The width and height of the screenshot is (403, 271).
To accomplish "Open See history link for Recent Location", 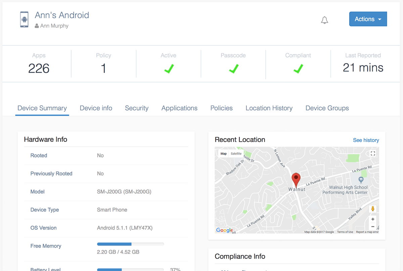I will [366, 140].
